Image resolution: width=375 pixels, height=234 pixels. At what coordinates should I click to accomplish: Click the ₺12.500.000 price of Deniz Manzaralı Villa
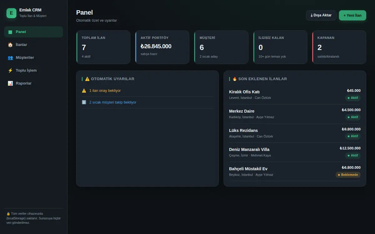click(x=350, y=148)
